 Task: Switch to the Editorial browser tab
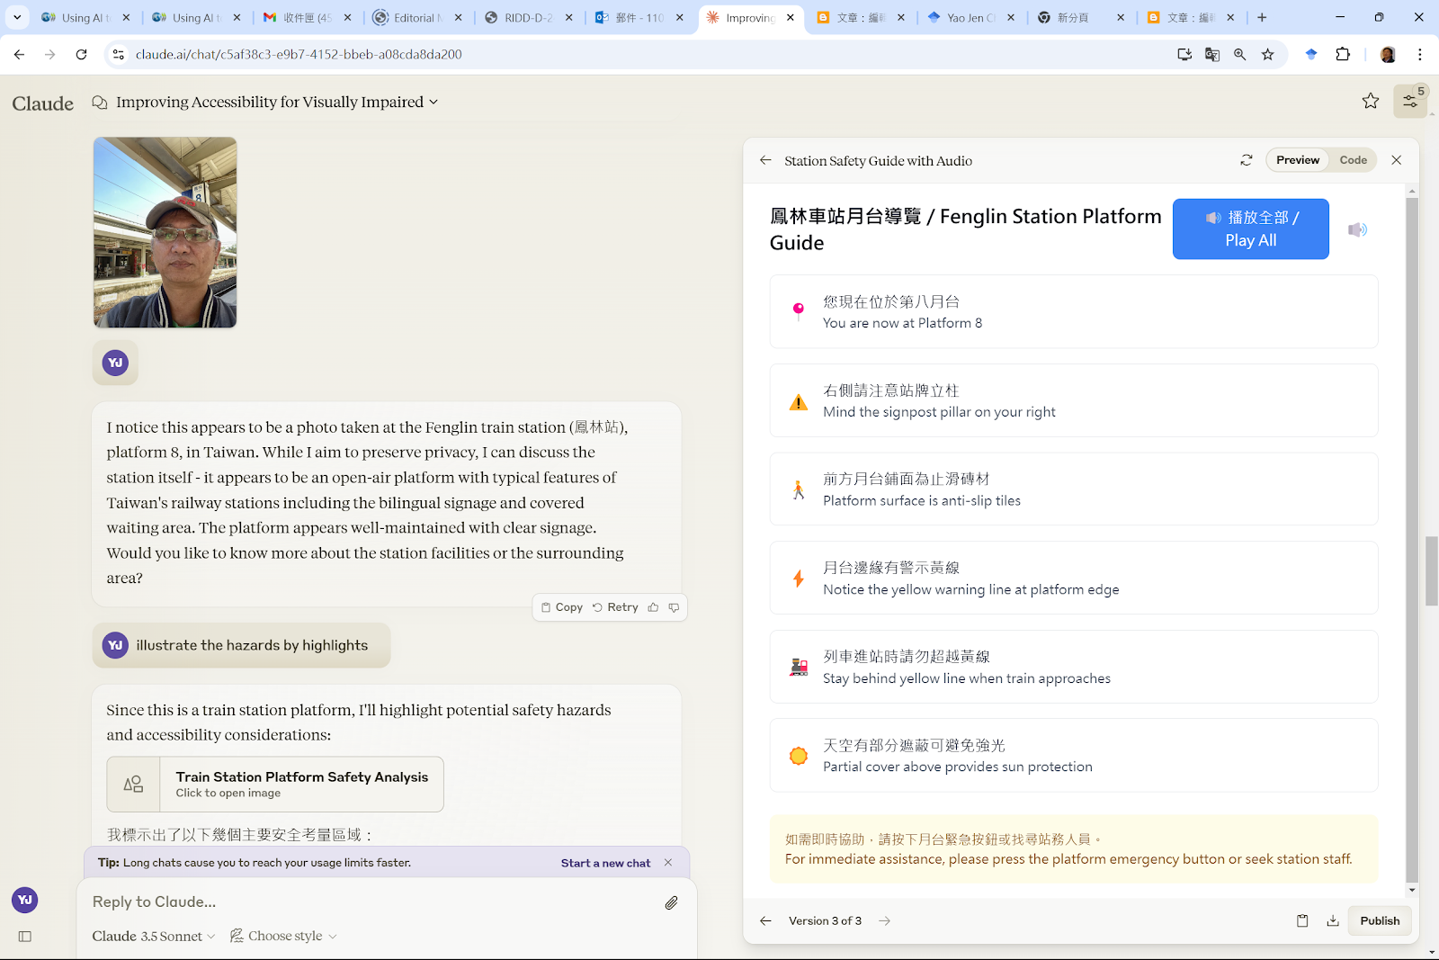point(417,17)
